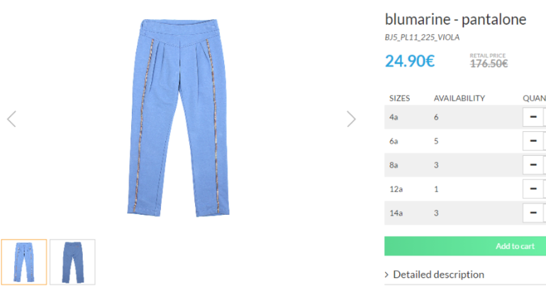Show the previous product image arrow
Screen dimensions: 546x302
tap(11, 119)
